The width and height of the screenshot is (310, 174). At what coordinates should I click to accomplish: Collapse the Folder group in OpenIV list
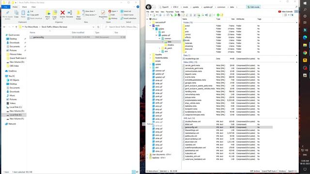pyautogui.click(x=296, y=23)
